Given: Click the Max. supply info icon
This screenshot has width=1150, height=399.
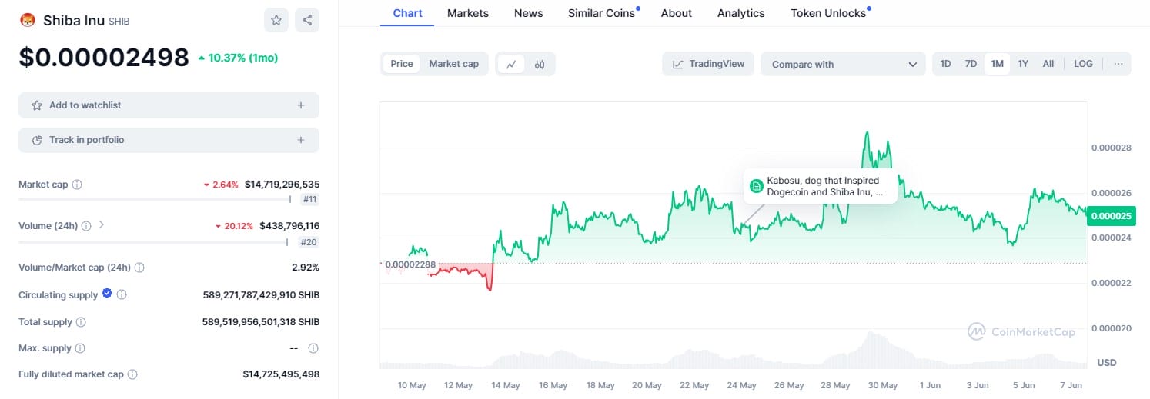Looking at the screenshot, I should coord(313,348).
